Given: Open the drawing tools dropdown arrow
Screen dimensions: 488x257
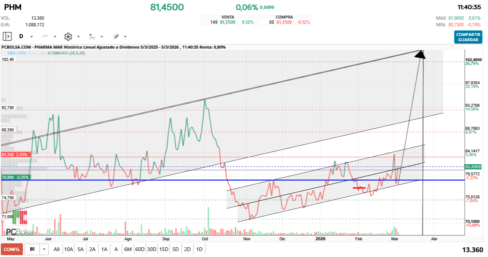Looking at the screenshot, I should (x=125, y=37).
